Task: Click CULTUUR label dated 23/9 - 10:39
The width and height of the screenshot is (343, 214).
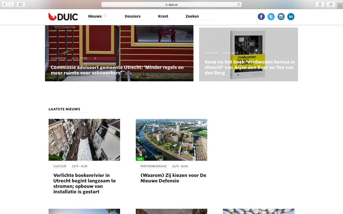Action: 60,166
